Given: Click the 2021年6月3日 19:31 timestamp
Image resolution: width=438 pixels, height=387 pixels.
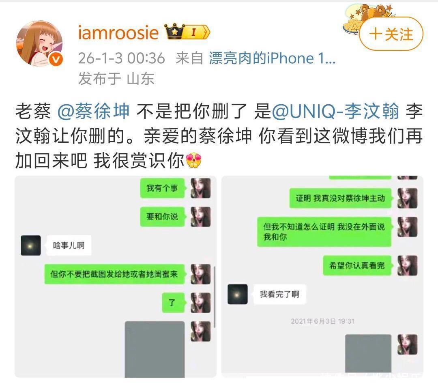Looking at the screenshot, I should pyautogui.click(x=322, y=321).
